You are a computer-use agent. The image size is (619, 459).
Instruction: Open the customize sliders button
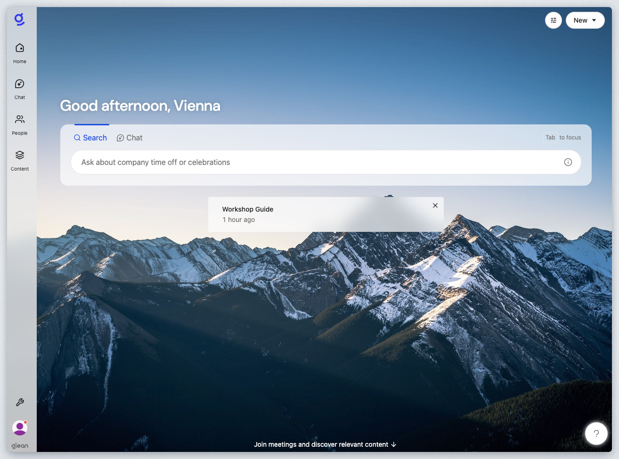[553, 20]
